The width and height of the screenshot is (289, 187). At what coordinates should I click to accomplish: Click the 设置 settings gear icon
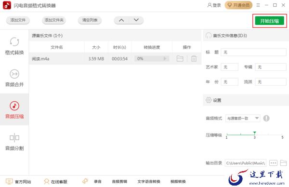pyautogui.click(x=209, y=100)
